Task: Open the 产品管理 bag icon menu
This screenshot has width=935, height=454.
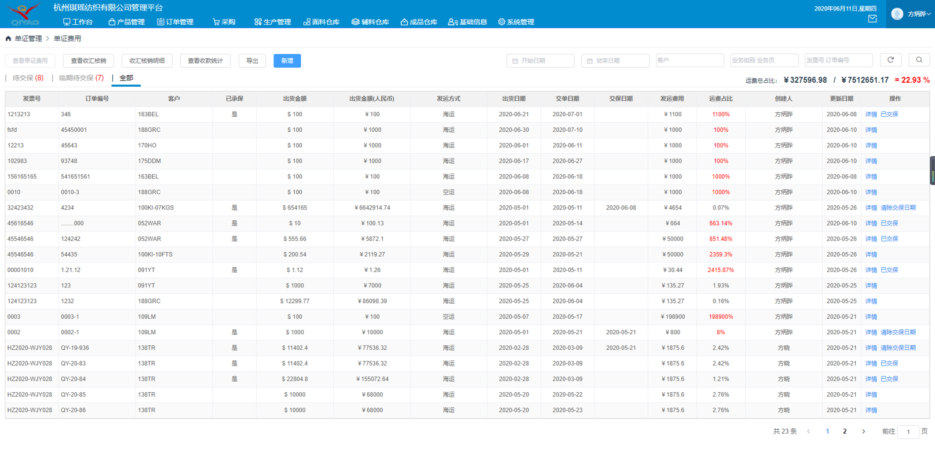Action: [126, 22]
